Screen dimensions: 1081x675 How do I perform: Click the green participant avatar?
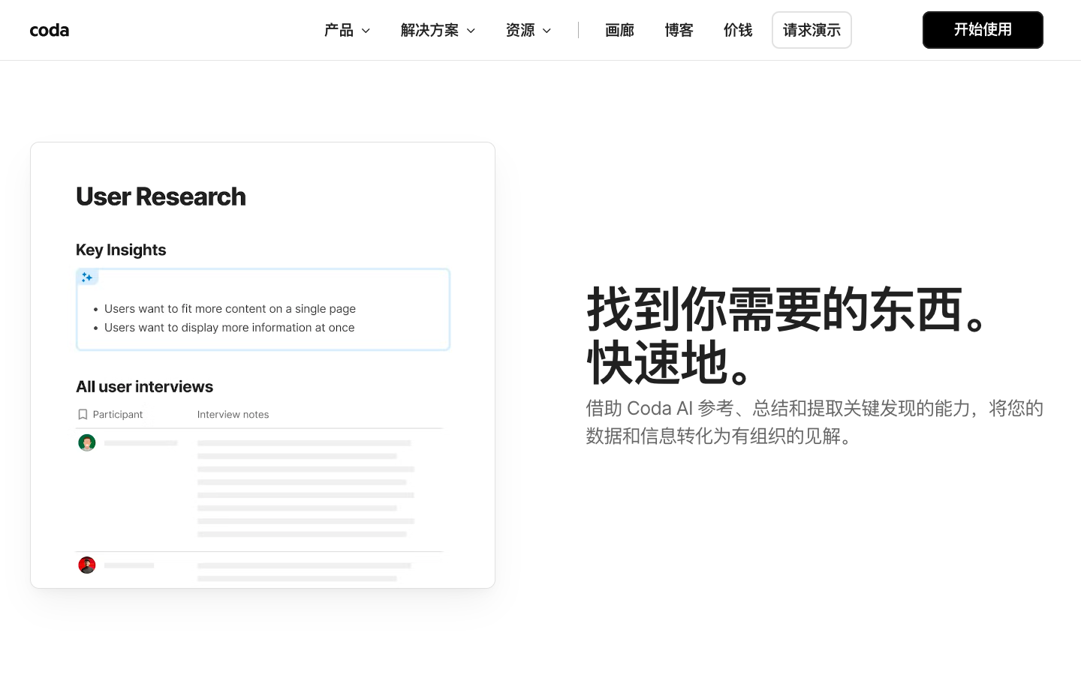coord(87,442)
